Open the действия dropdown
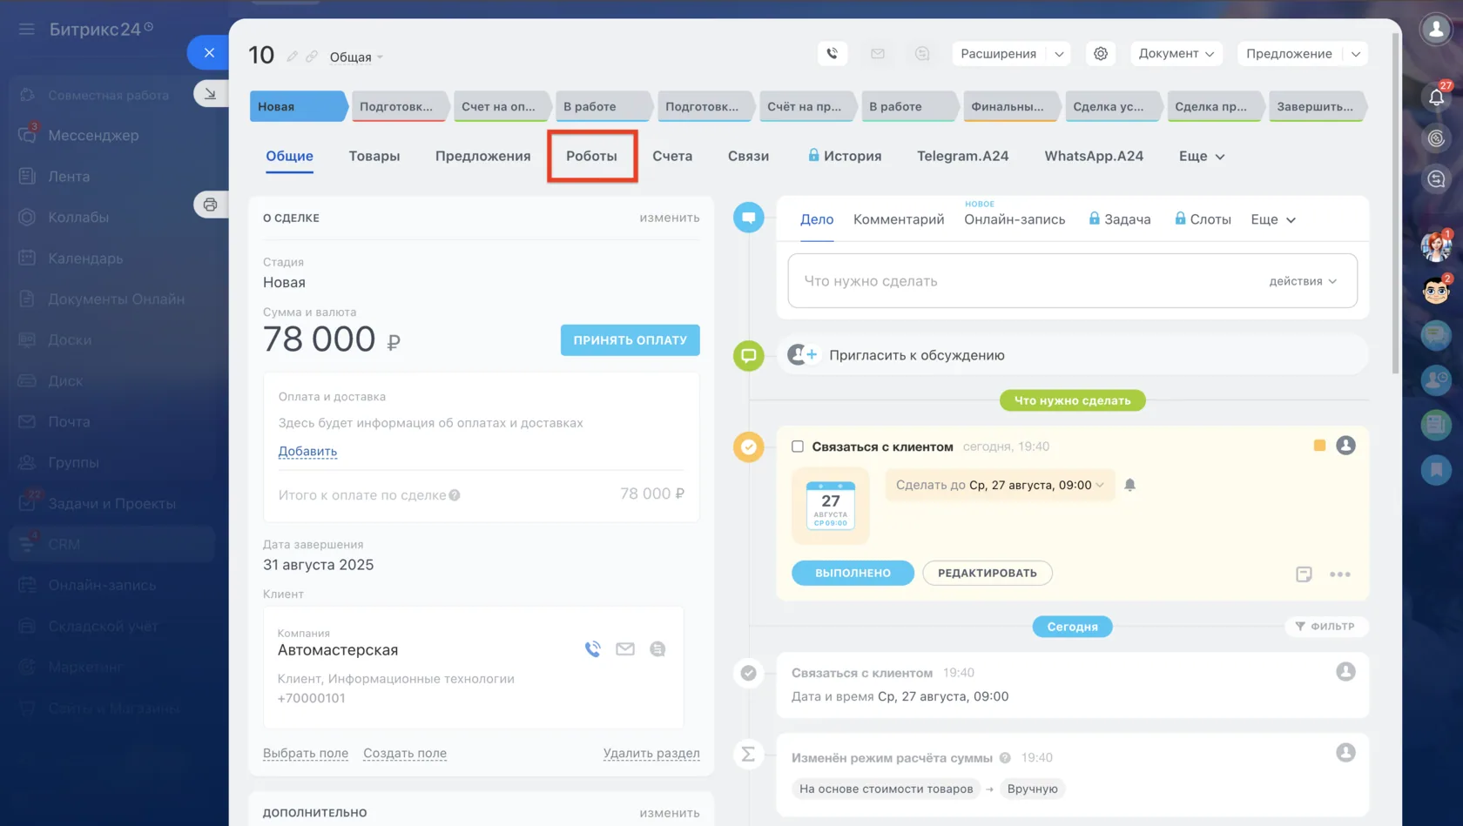 [x=1303, y=281]
